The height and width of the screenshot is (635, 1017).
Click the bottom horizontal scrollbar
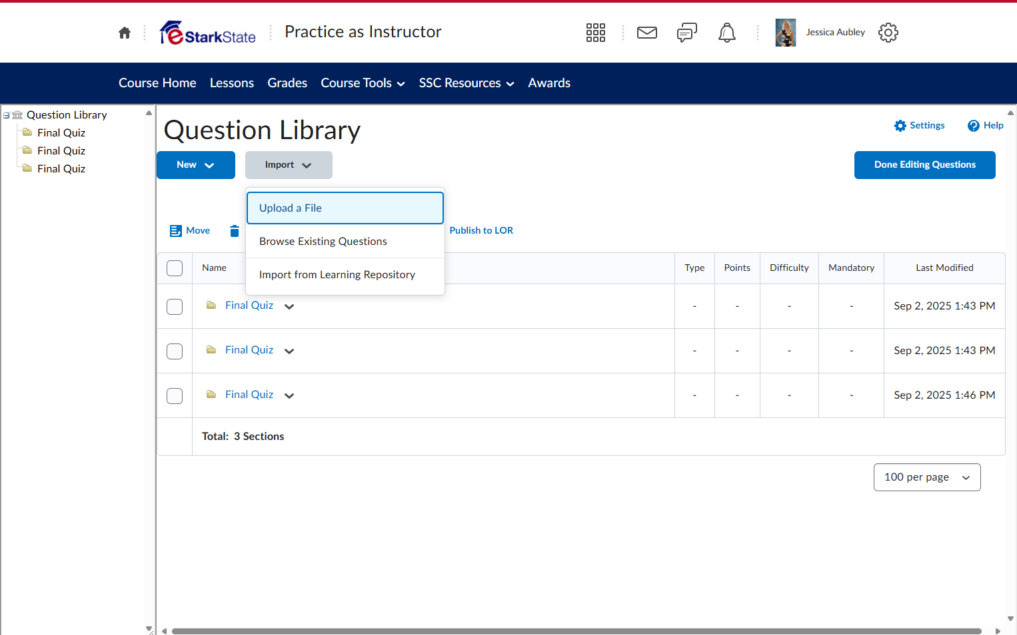(x=576, y=631)
